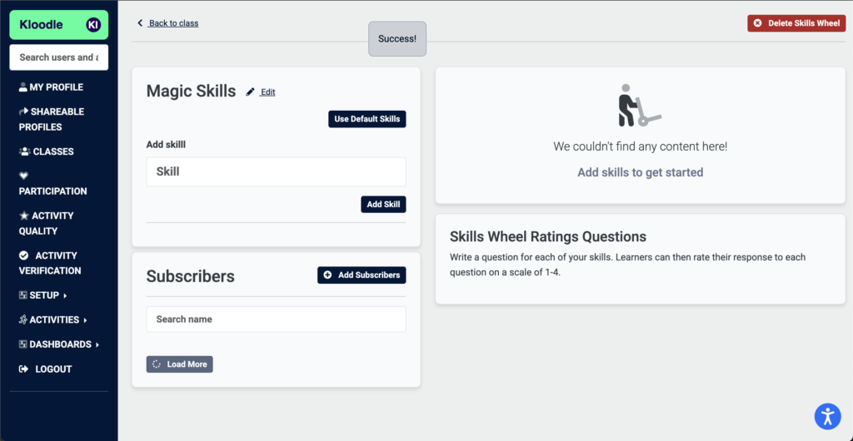Expand the Activities sidebar menu
Screen dimensions: 853x441
tap(52, 320)
